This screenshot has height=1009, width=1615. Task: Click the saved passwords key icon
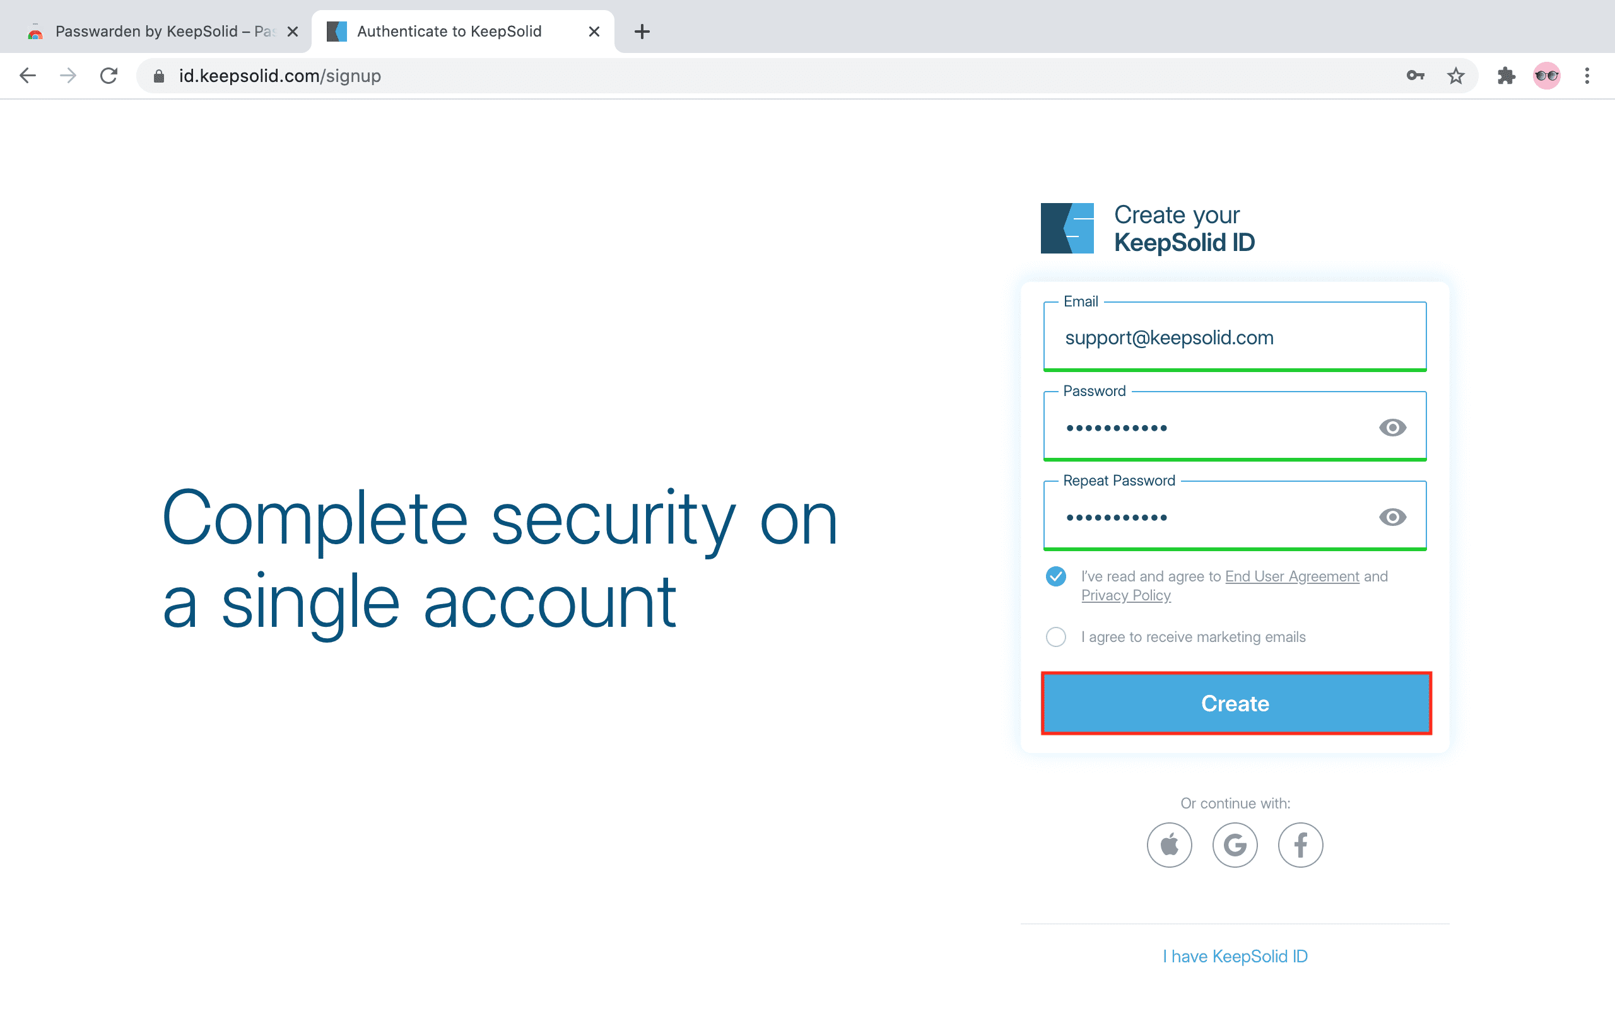[1415, 76]
